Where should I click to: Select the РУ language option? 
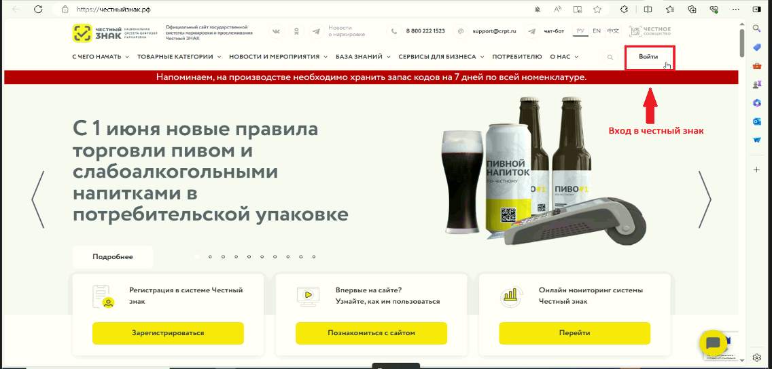point(580,31)
